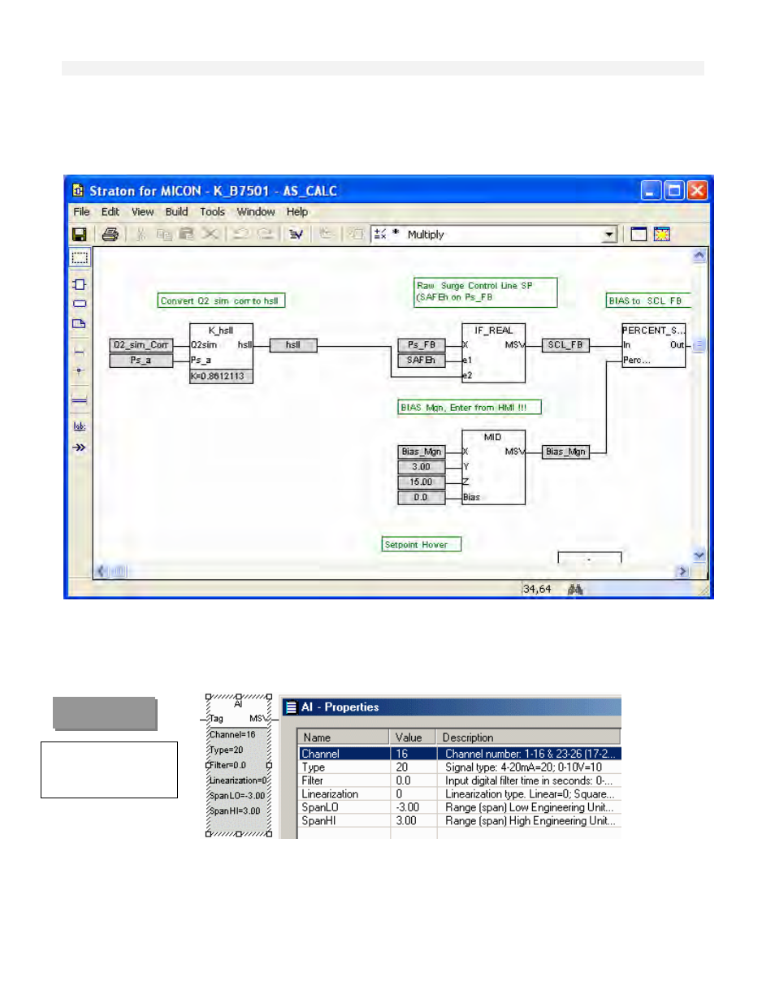The image size is (775, 1003).
Task: Open the Build menu
Action: 176,212
